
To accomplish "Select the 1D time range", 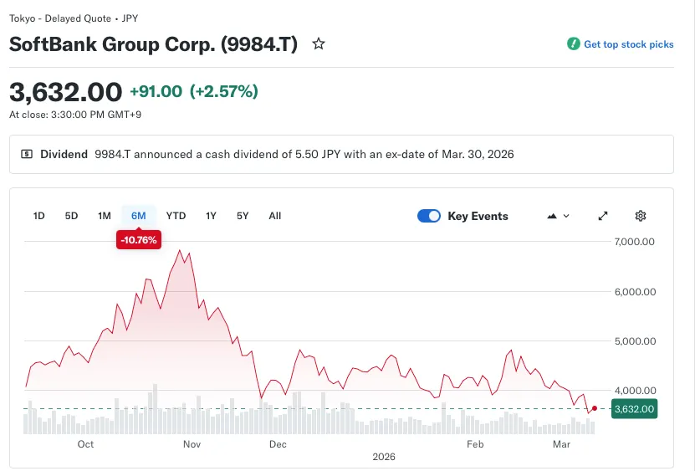I will coord(38,216).
